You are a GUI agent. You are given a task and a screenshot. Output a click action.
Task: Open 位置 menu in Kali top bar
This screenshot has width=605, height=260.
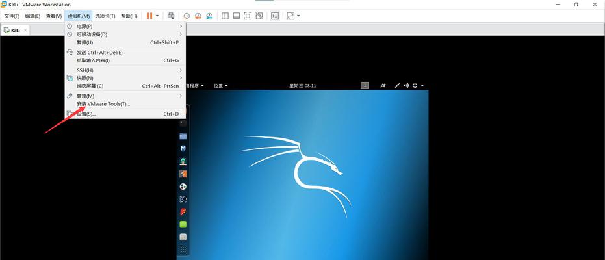(221, 86)
